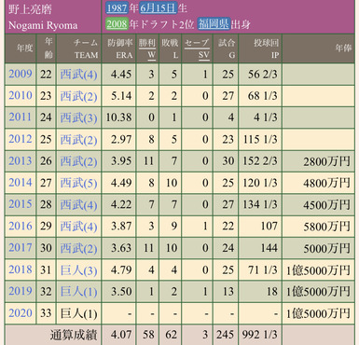Open 西武(2) team link in 2010 row
Image resolution: width=359 pixels, height=345 pixels.
tap(78, 96)
